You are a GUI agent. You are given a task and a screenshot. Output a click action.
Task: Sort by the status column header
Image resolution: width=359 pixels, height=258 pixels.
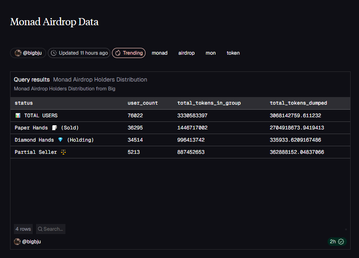pyautogui.click(x=23, y=103)
